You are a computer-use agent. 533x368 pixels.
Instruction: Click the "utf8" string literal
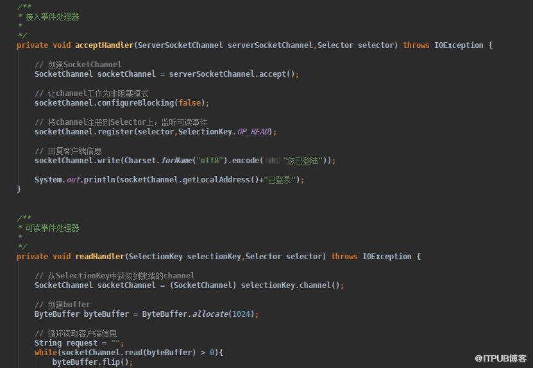tap(210, 161)
